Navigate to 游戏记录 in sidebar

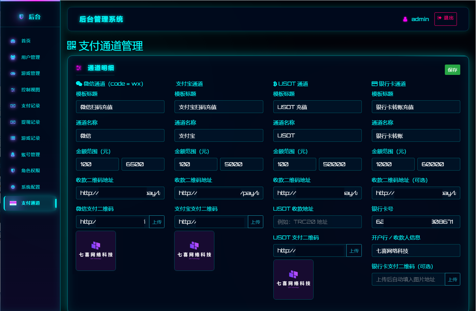(x=30, y=138)
